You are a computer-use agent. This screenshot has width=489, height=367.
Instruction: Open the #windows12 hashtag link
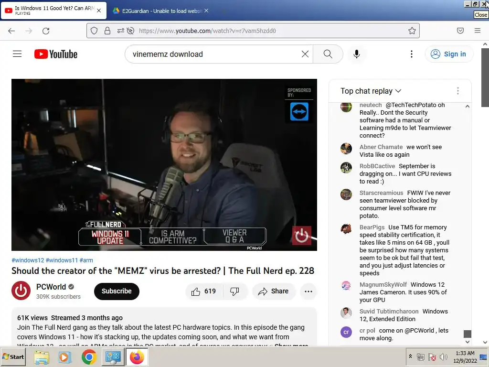tap(28, 260)
